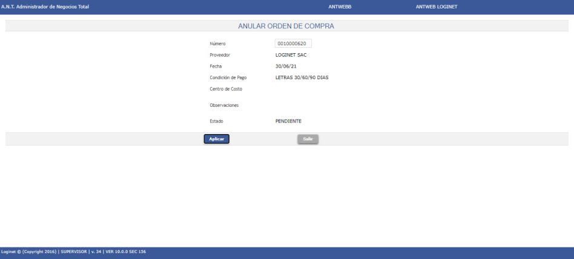The image size is (574, 259).
Task: Click the Loginet copyright footer text
Action: pyautogui.click(x=74, y=252)
